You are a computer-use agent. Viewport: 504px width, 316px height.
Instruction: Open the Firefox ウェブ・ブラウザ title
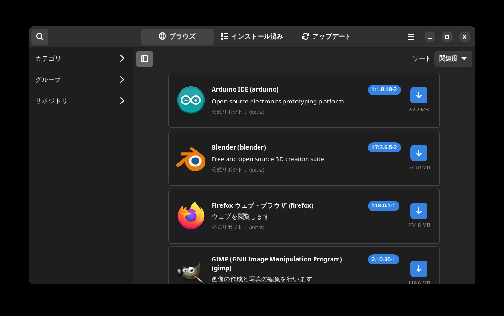pos(262,205)
